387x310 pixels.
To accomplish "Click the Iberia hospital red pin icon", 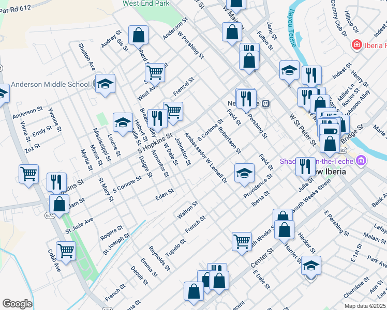I will click(356, 45).
